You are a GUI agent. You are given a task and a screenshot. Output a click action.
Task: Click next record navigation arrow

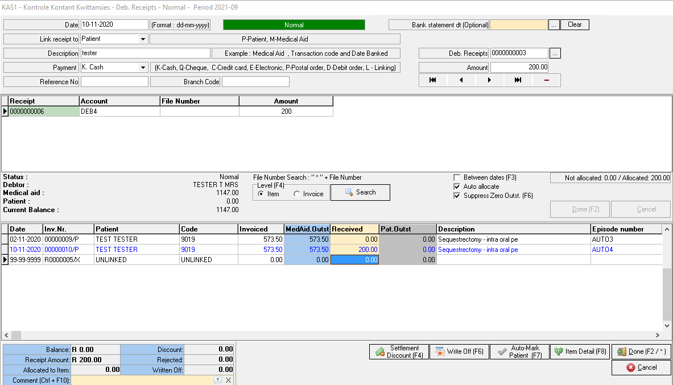489,80
